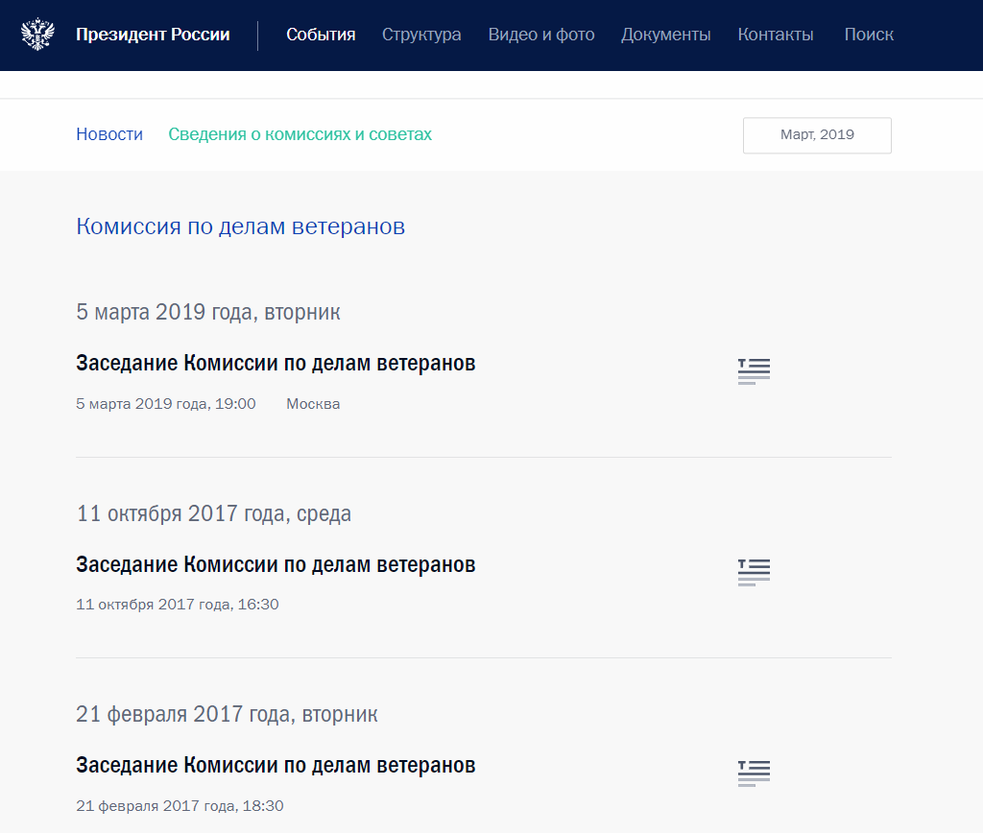This screenshot has height=833, width=983.
Task: Open the Март, 2019 date selector
Action: 817,135
